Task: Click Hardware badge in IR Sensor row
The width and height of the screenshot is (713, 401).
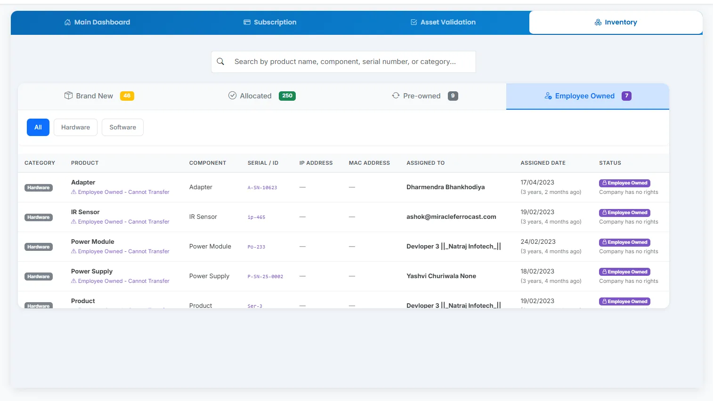Action: click(x=39, y=217)
